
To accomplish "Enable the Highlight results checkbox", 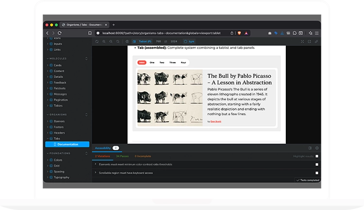I will (x=317, y=156).
